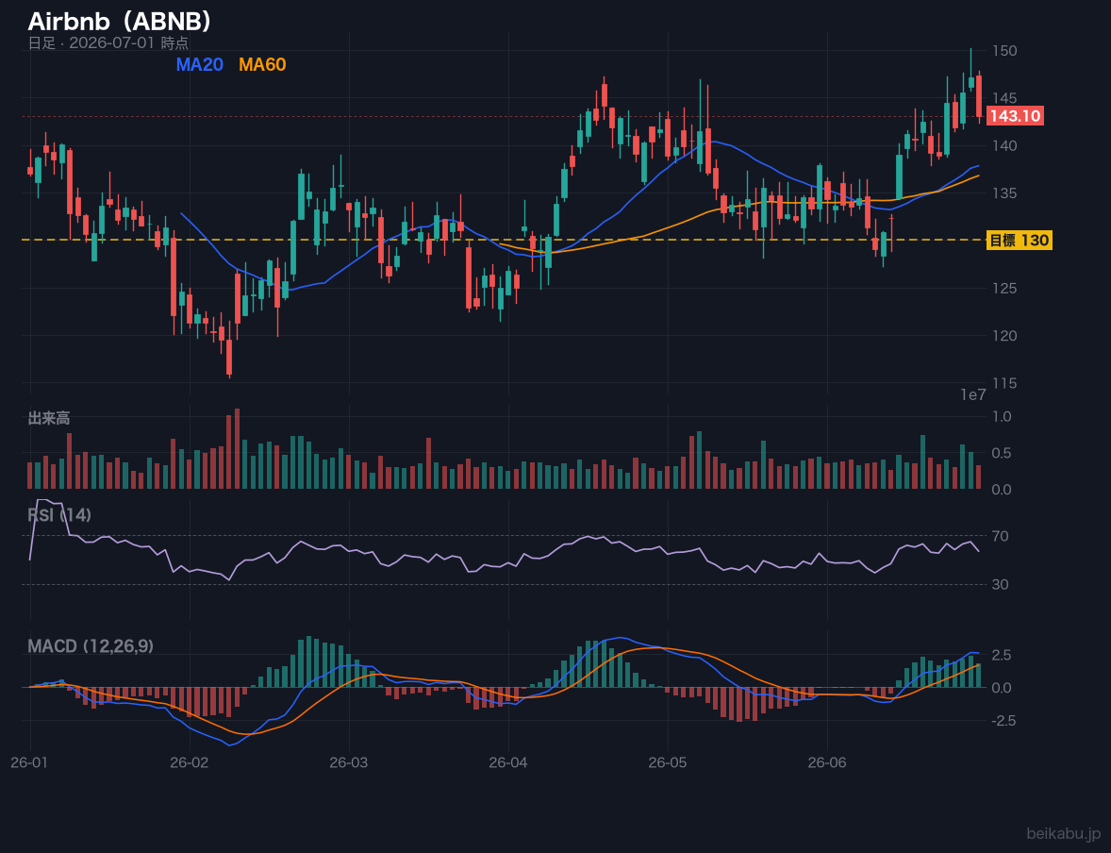1111x853 pixels.
Task: Click the 26-04 date axis label
Action: point(508,763)
